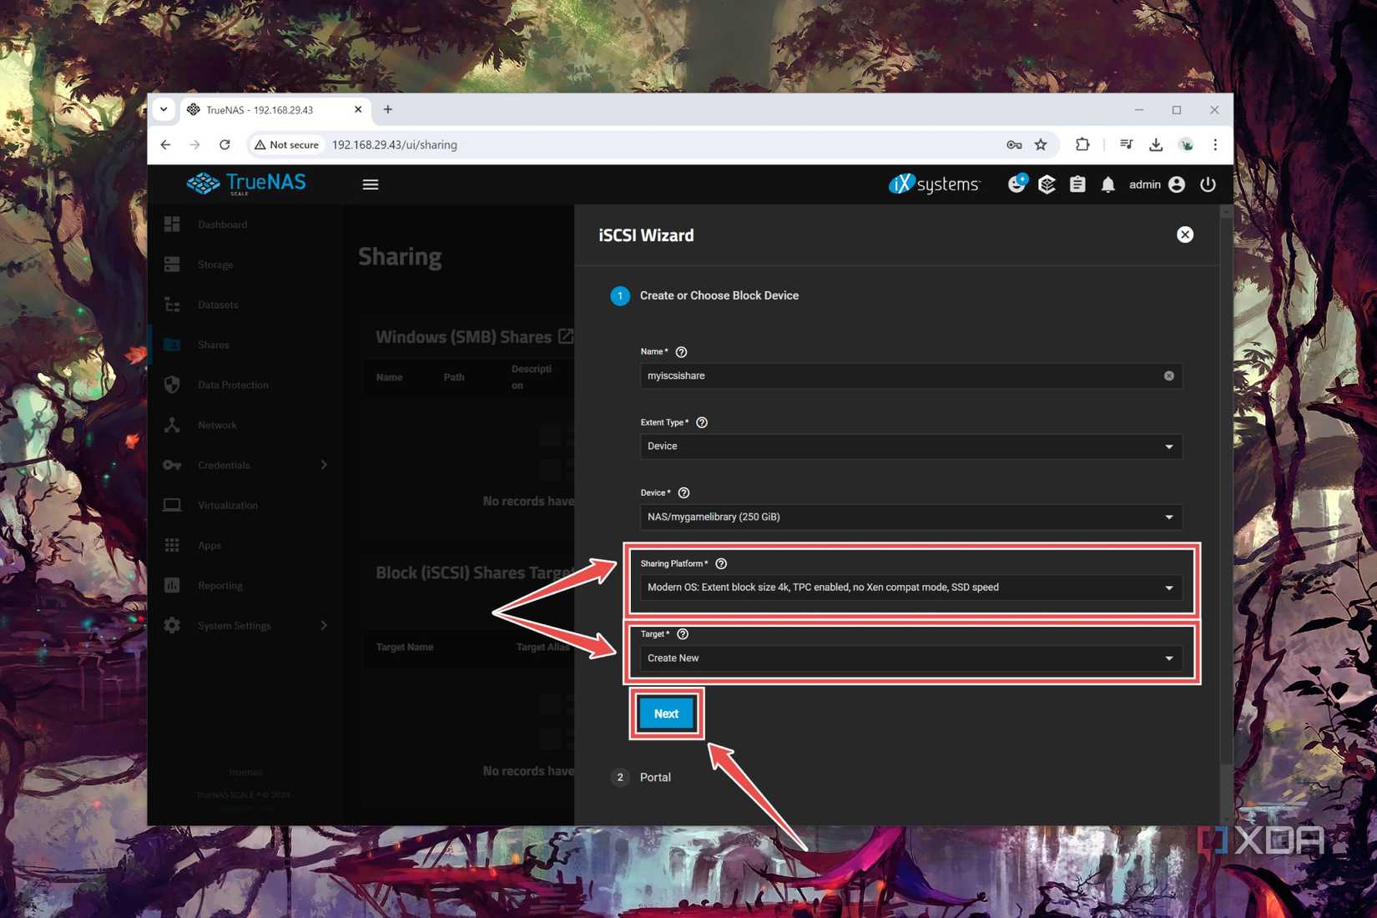Click the System Settings gear icon
Viewport: 1377px width, 918px height.
[172, 625]
